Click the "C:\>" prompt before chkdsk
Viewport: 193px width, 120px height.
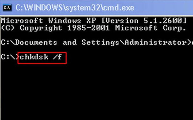point(10,57)
